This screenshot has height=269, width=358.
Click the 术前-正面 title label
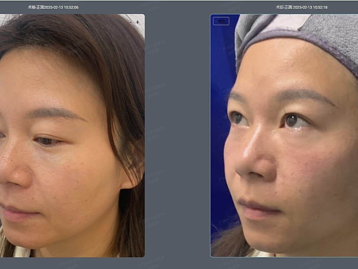(36, 7)
